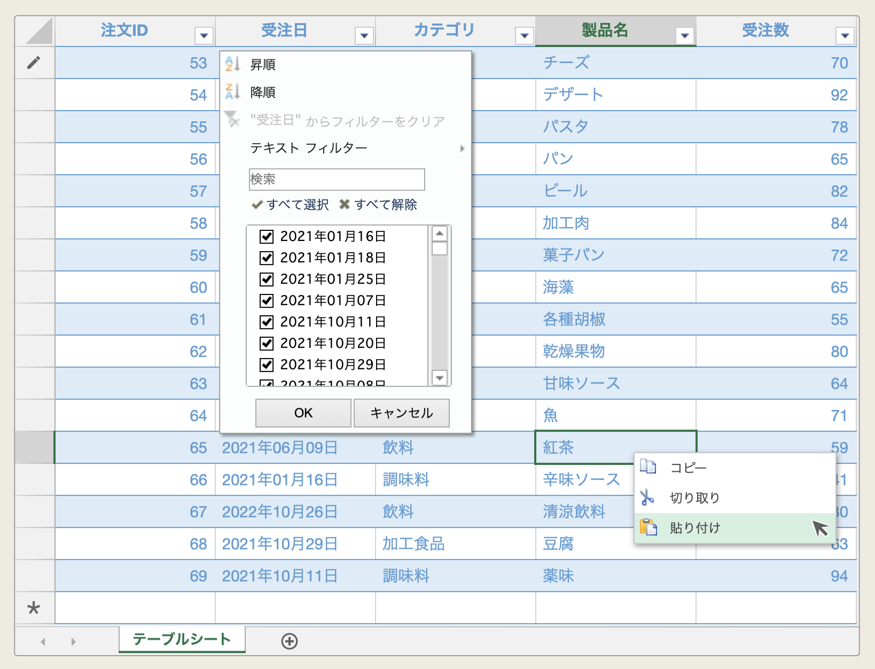Click the ascending sort A-Z icon
Image resolution: width=875 pixels, height=669 pixels.
click(x=232, y=64)
